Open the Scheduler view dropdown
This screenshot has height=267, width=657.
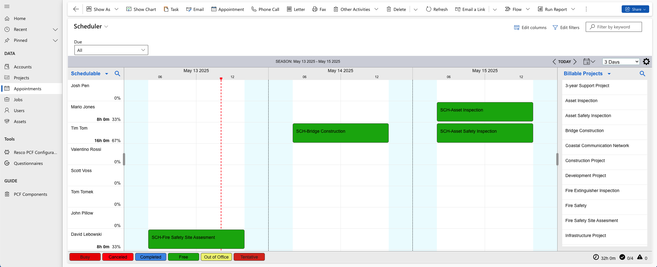click(x=91, y=26)
